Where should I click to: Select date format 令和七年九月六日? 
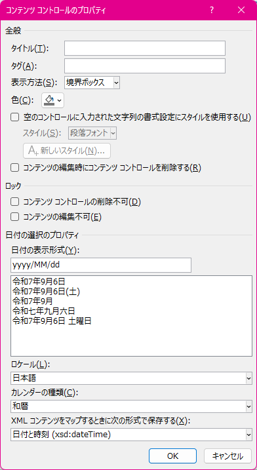coord(43,311)
